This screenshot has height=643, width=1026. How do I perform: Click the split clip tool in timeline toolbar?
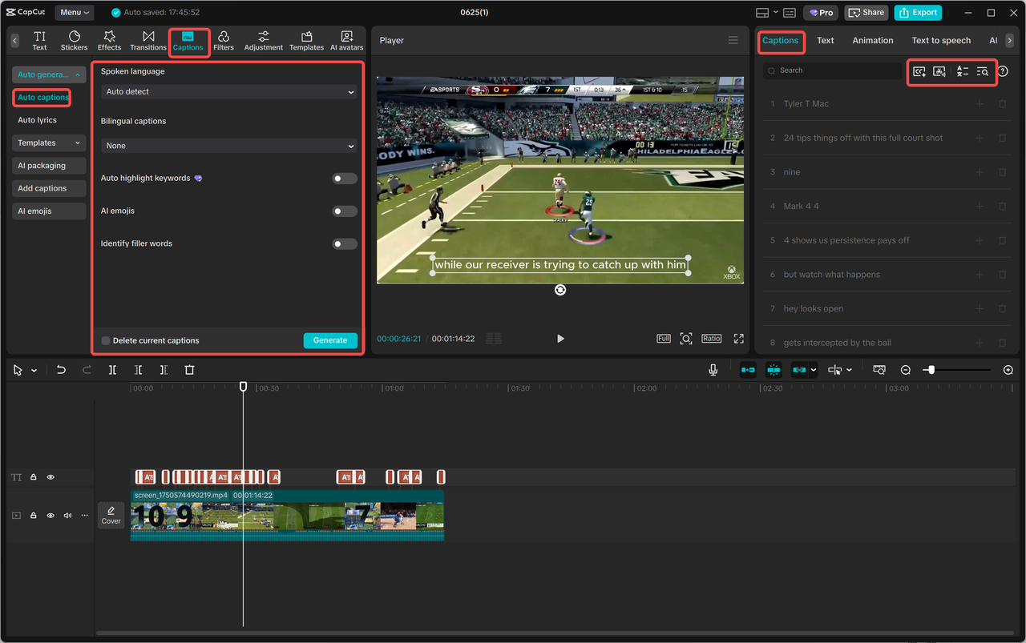coord(112,370)
